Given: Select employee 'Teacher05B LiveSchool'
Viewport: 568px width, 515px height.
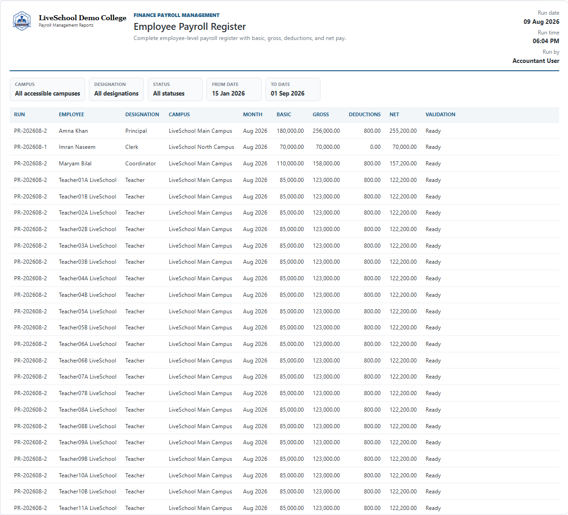Looking at the screenshot, I should 87,328.
